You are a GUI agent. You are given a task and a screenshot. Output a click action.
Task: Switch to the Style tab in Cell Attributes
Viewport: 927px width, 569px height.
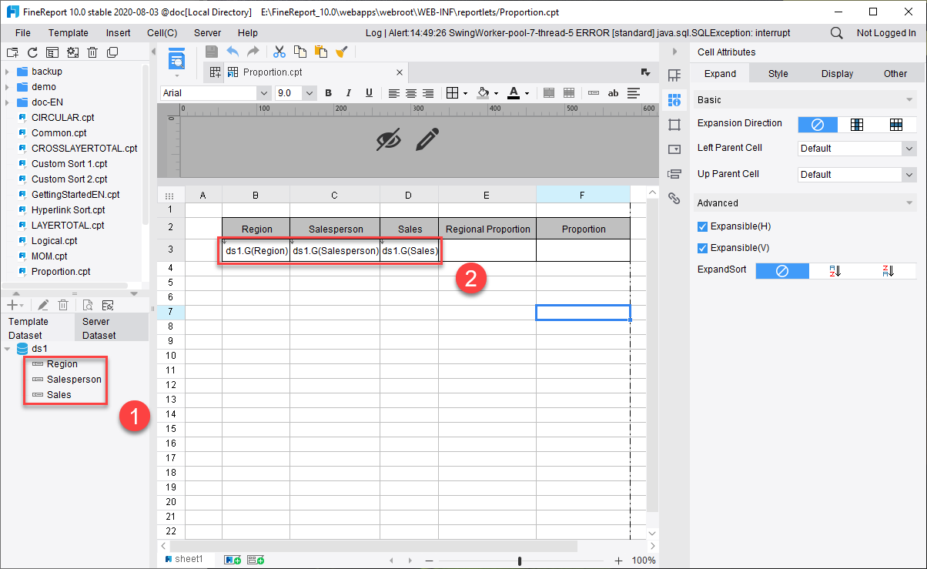click(x=778, y=72)
